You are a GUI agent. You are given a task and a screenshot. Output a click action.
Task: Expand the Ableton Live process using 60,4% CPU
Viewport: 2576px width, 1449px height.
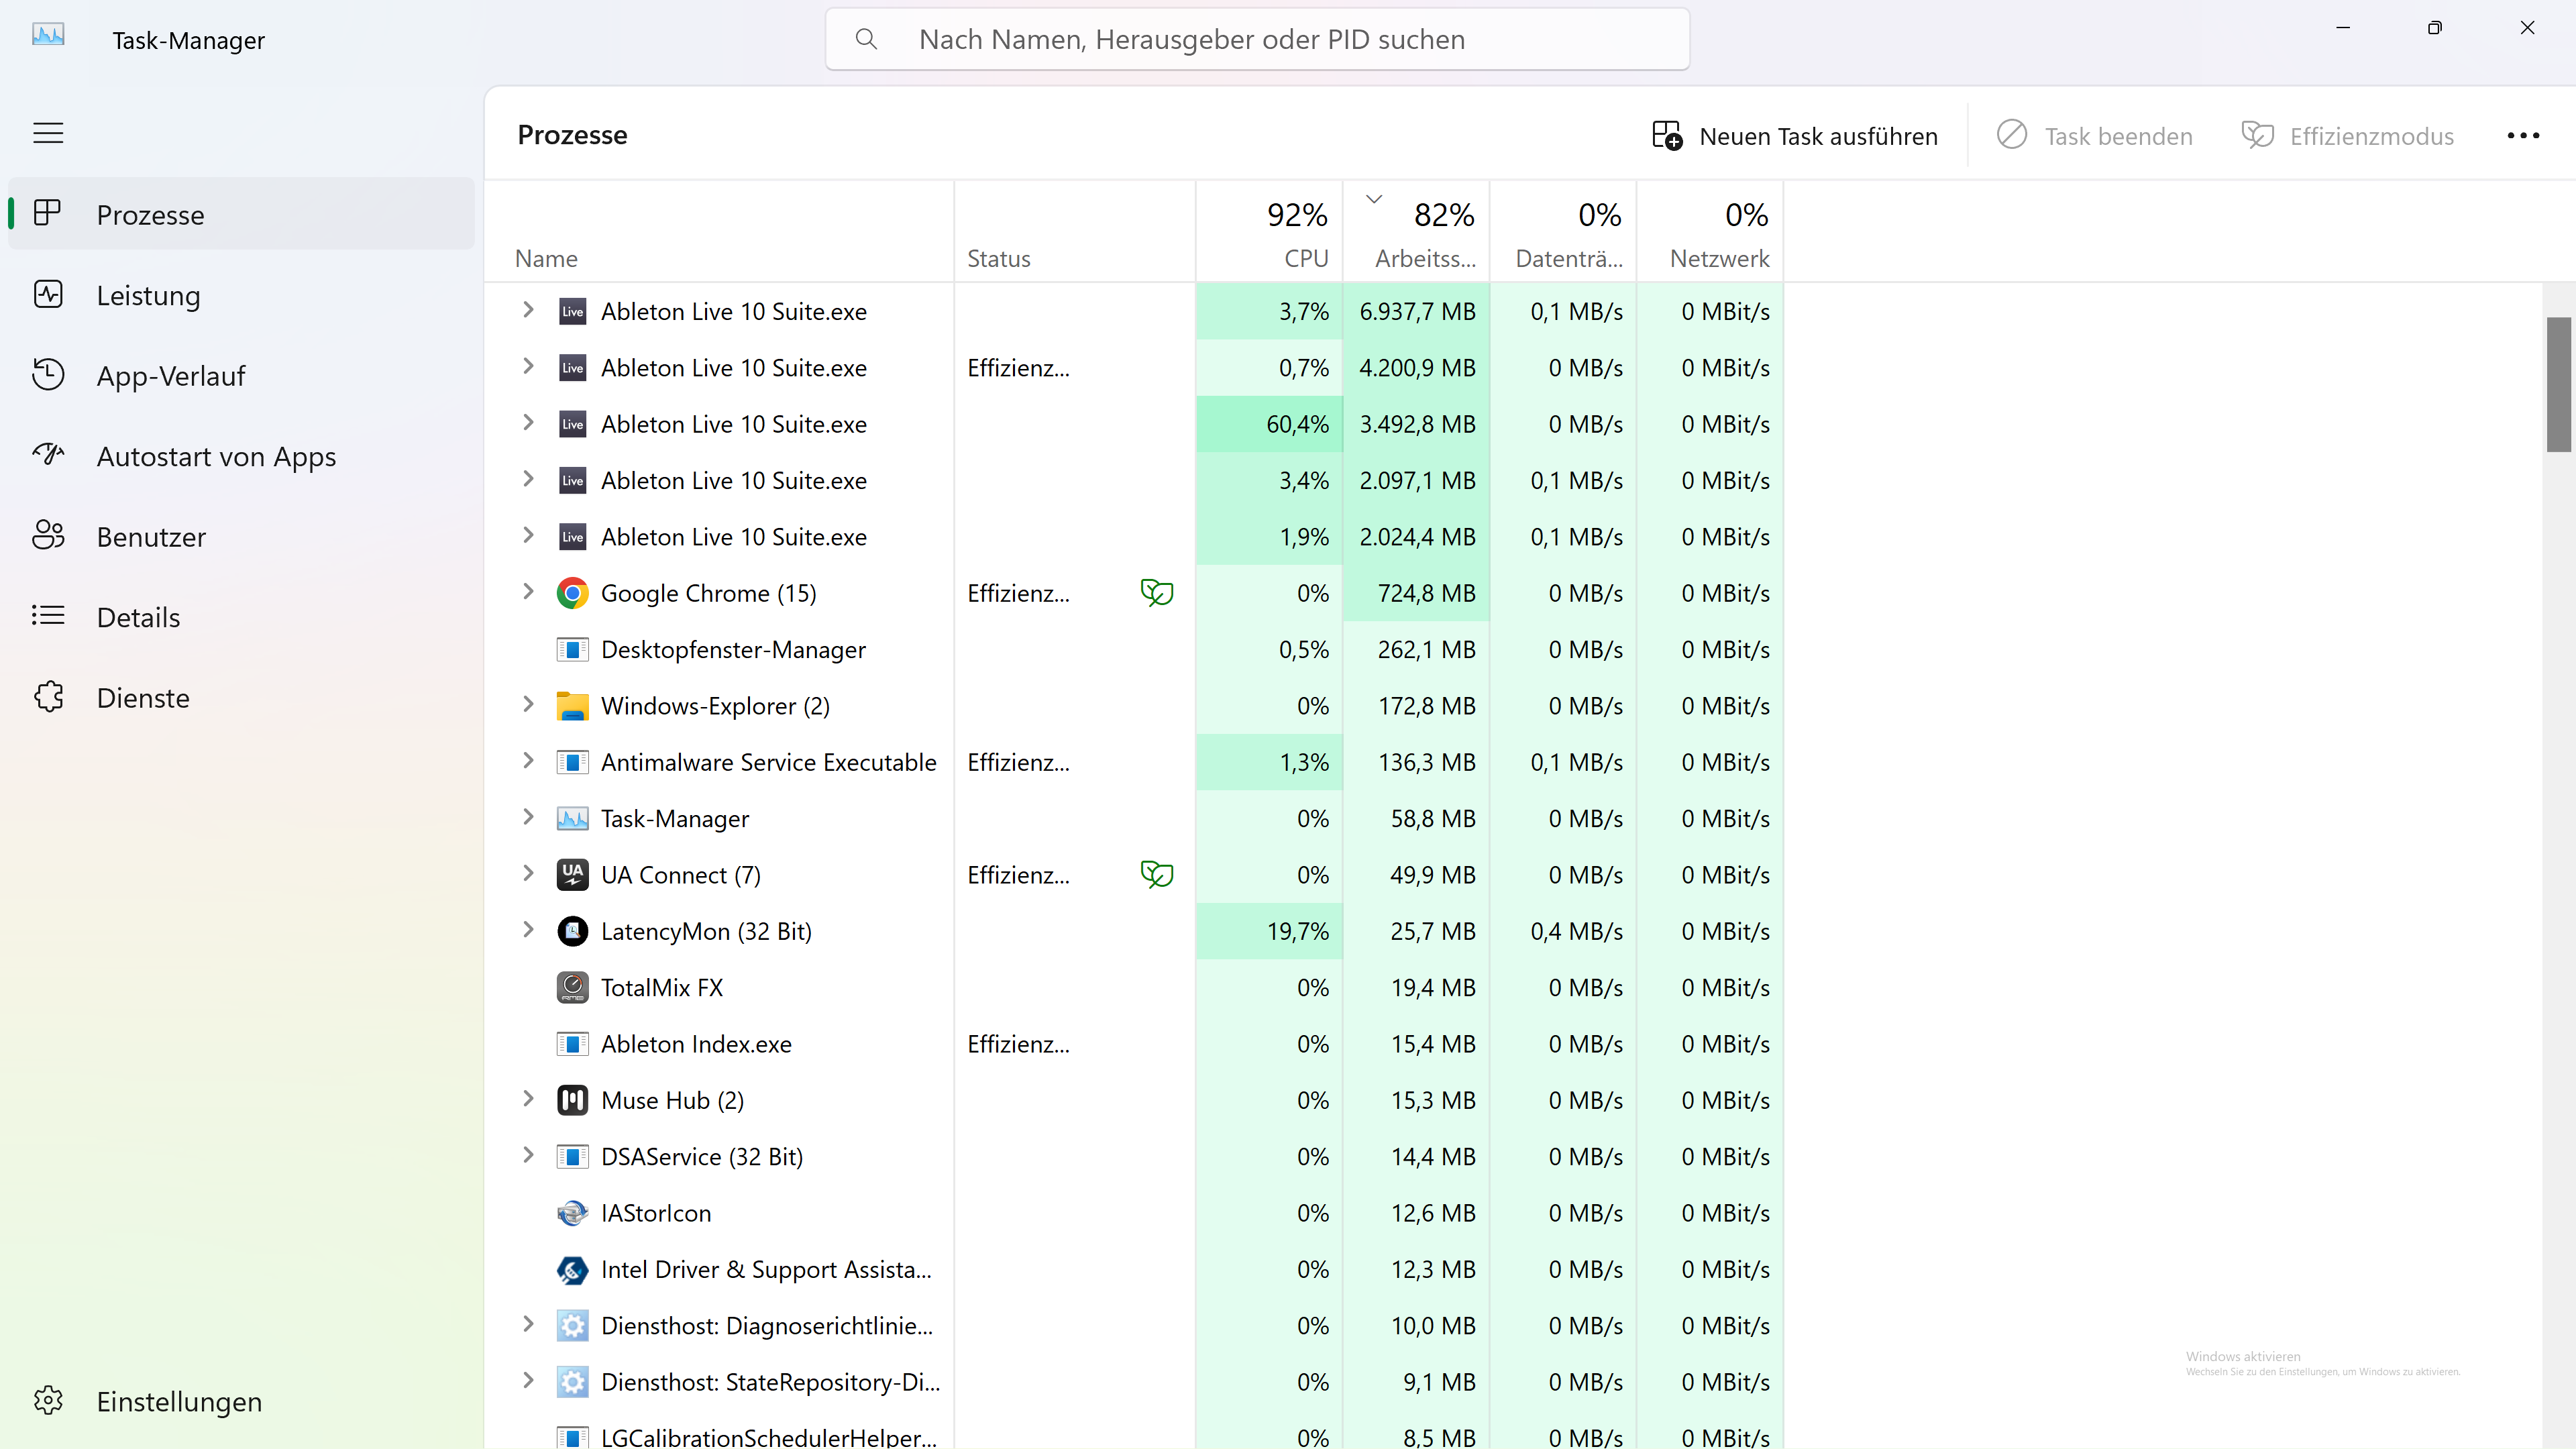tap(528, 423)
